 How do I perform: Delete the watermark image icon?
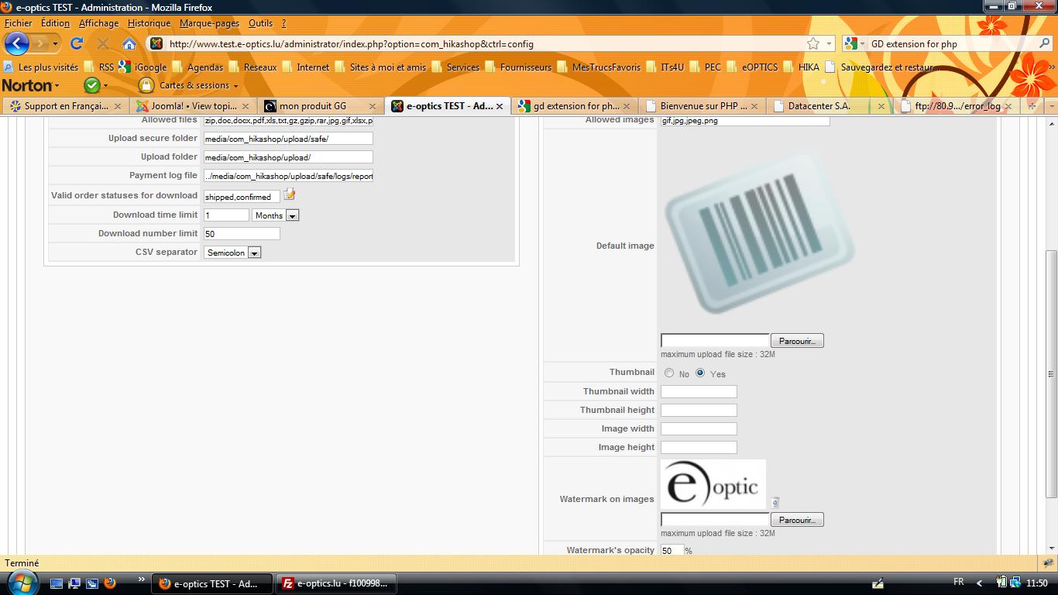(775, 503)
